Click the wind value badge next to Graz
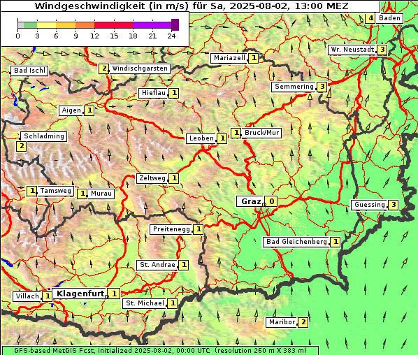Image resolution: width=418 pixels, height=355 pixels. (271, 201)
